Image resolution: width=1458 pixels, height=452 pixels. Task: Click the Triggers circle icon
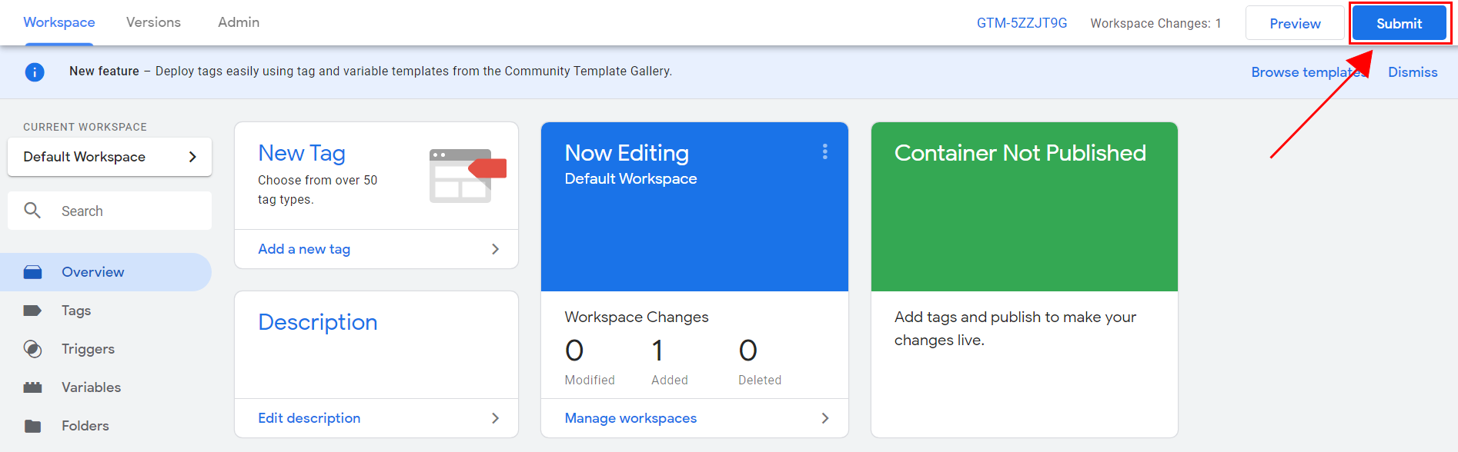32,349
